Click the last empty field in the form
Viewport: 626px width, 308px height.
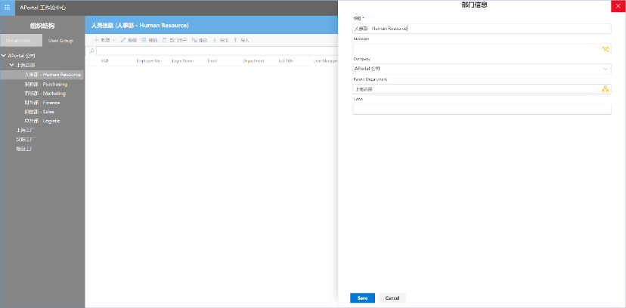click(x=482, y=109)
